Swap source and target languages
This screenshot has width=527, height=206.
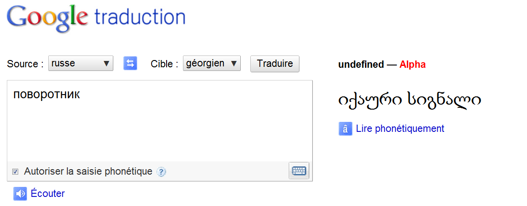point(130,64)
